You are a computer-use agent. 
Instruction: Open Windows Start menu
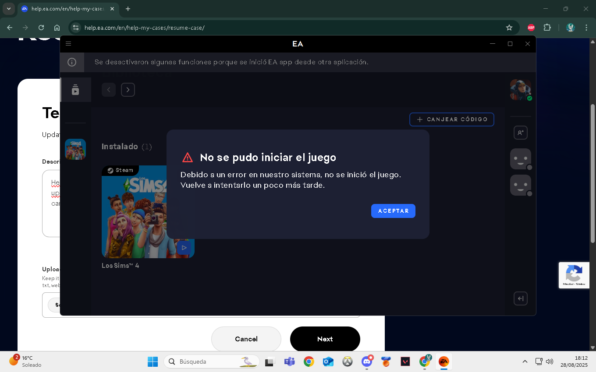click(x=153, y=361)
